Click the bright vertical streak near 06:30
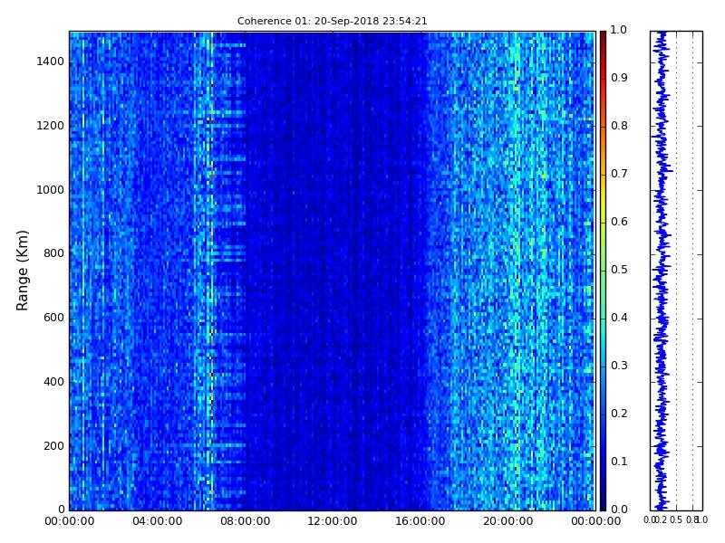The image size is (725, 543). (x=212, y=271)
